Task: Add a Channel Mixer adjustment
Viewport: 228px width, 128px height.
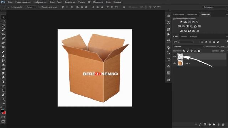Action: click(195, 26)
